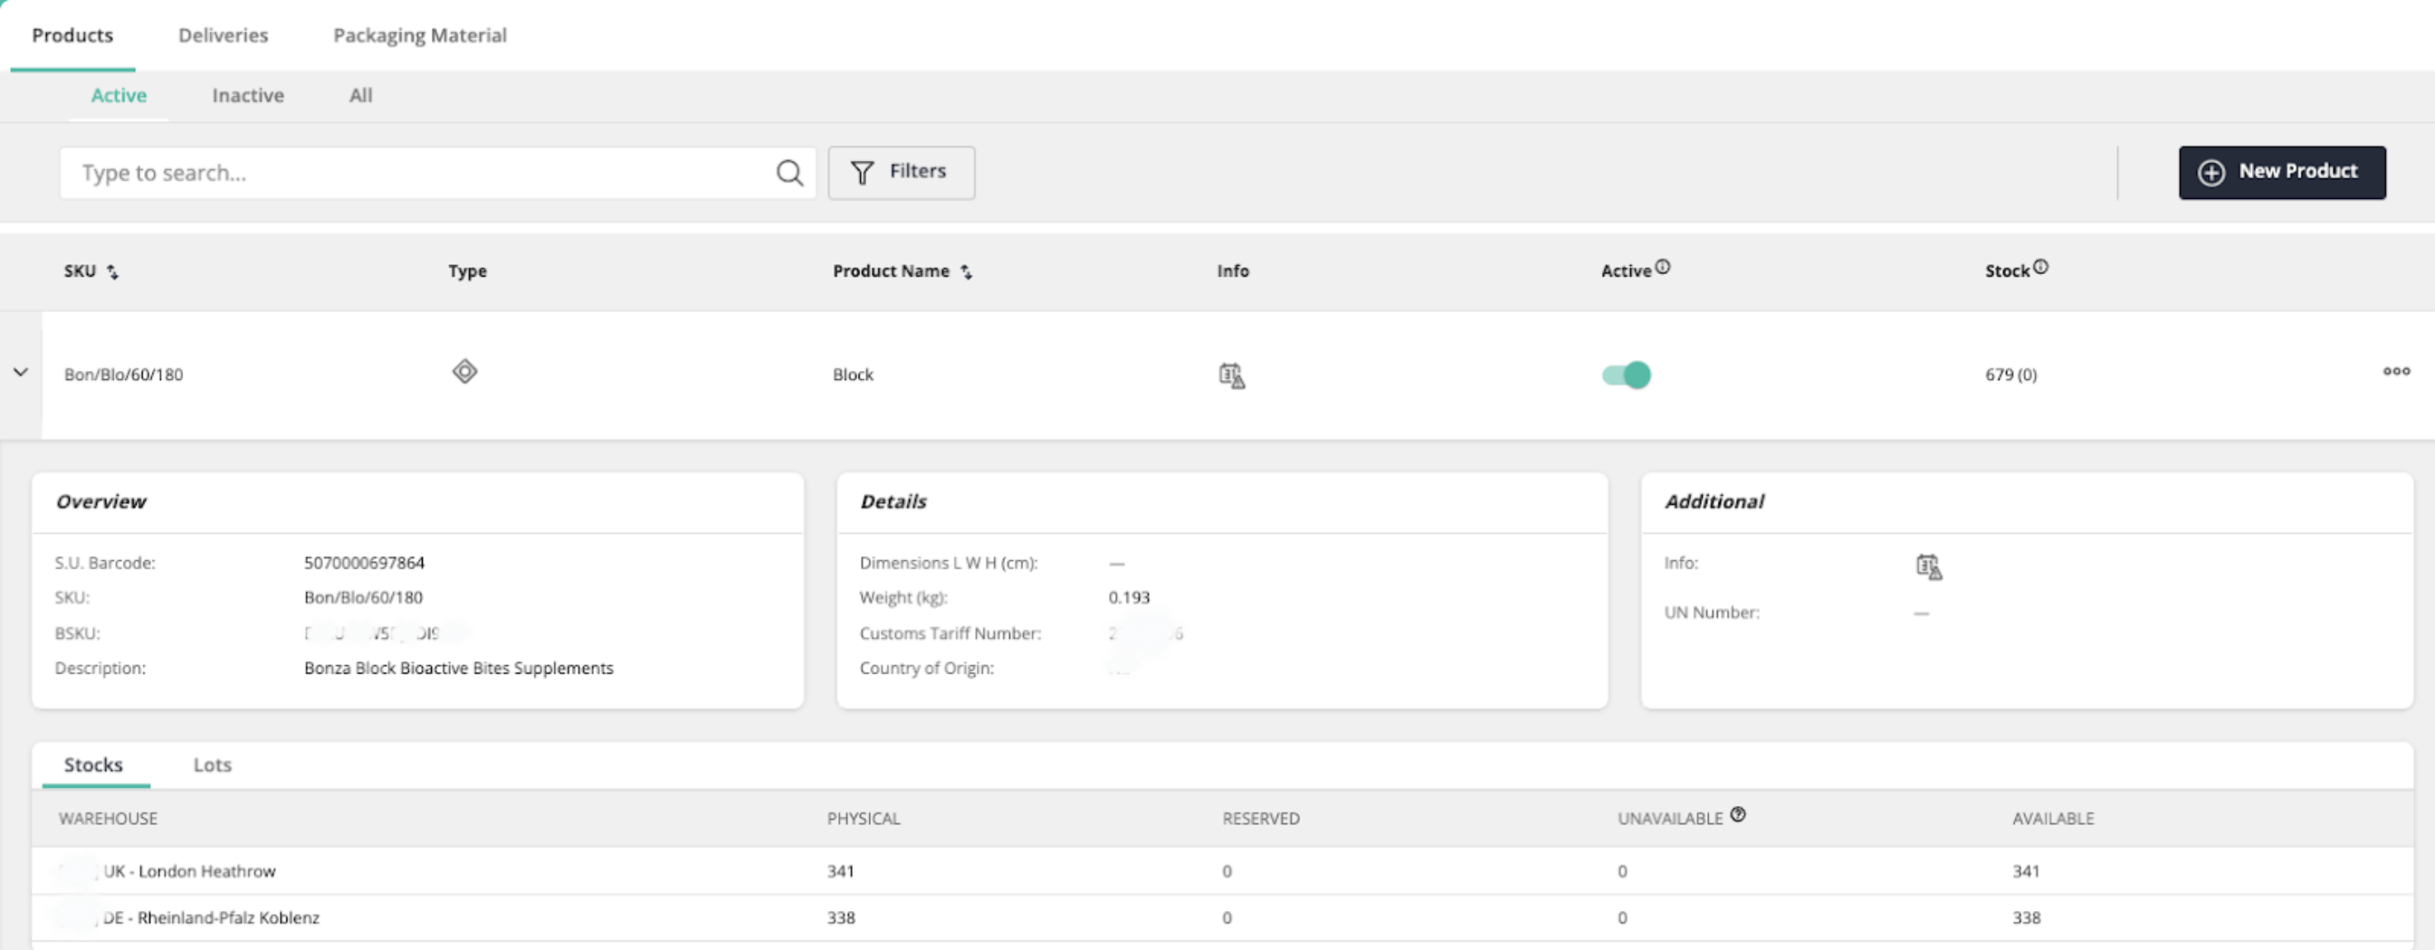This screenshot has height=950, width=2435.
Task: Click the search magnifier icon
Action: [x=789, y=173]
